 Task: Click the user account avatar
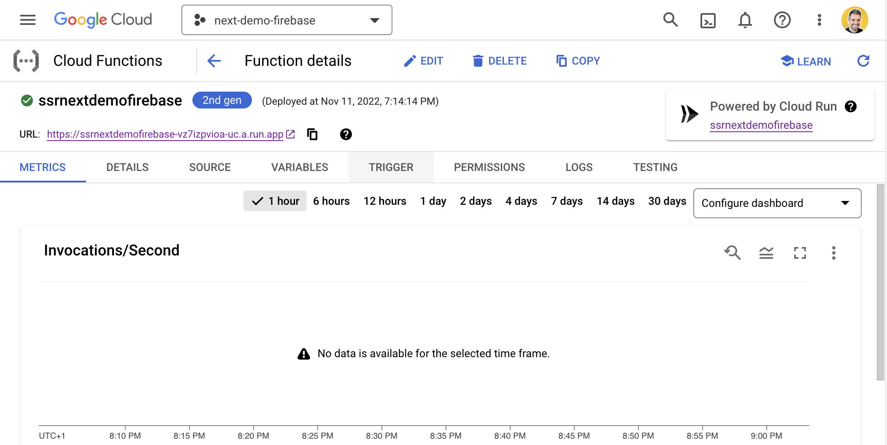coord(855,20)
